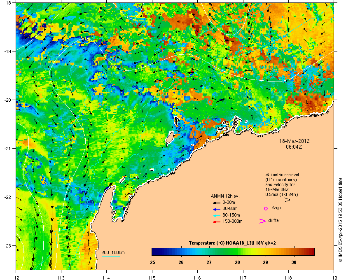Screen dimensions: 346x280
Task: Click the latitude axis label -19
Action: 7,51
